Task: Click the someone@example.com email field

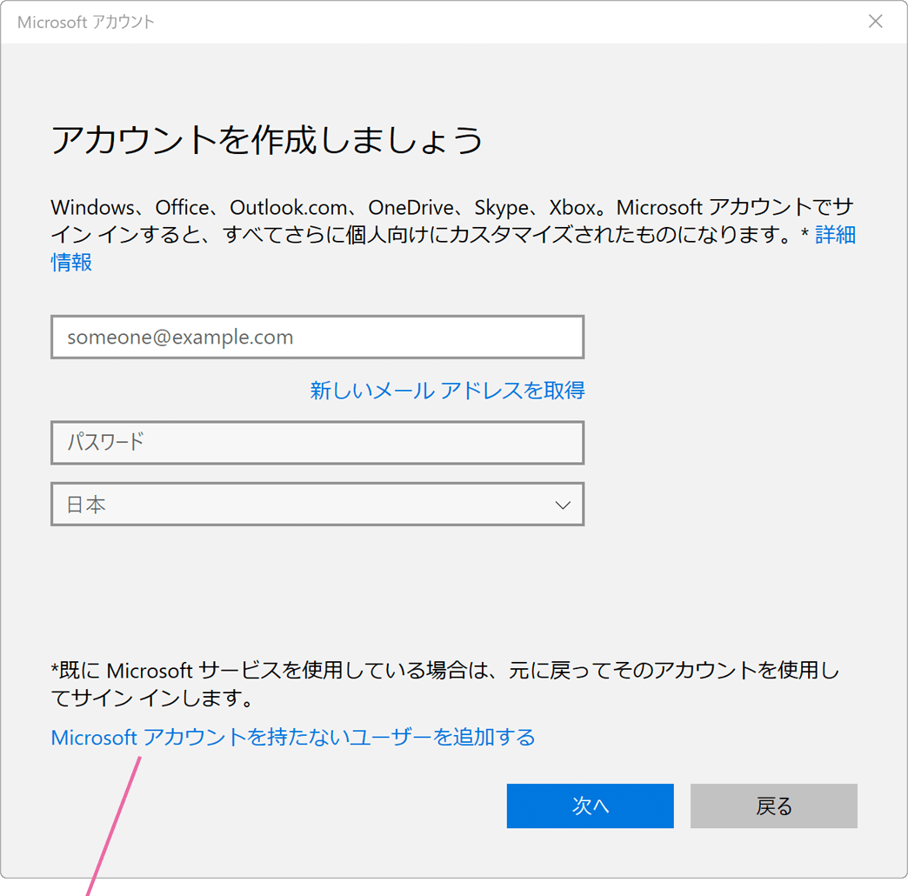Action: pos(317,337)
